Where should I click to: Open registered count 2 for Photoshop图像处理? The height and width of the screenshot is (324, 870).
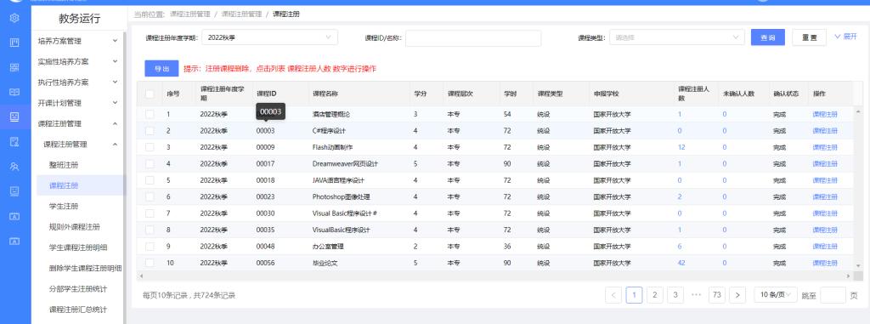[680, 196]
